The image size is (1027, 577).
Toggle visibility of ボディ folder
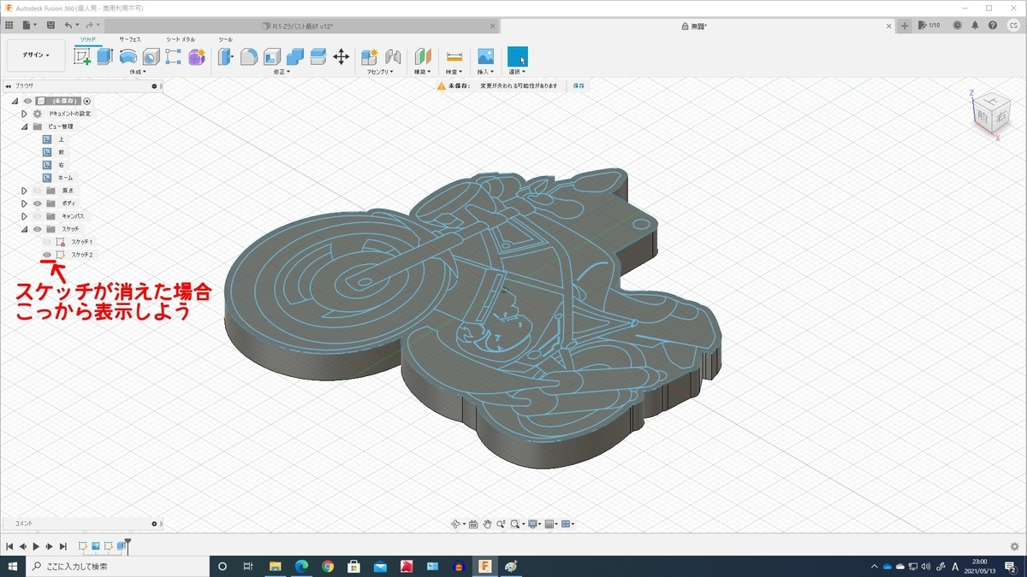[x=38, y=203]
